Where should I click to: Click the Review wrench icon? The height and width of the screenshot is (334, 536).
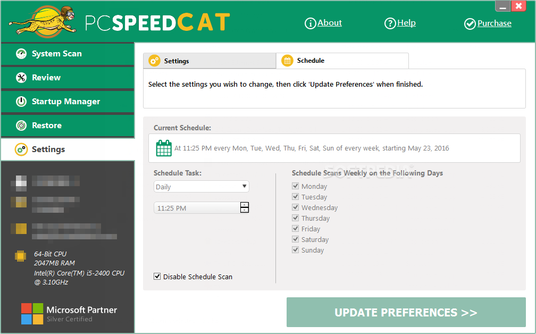click(21, 78)
